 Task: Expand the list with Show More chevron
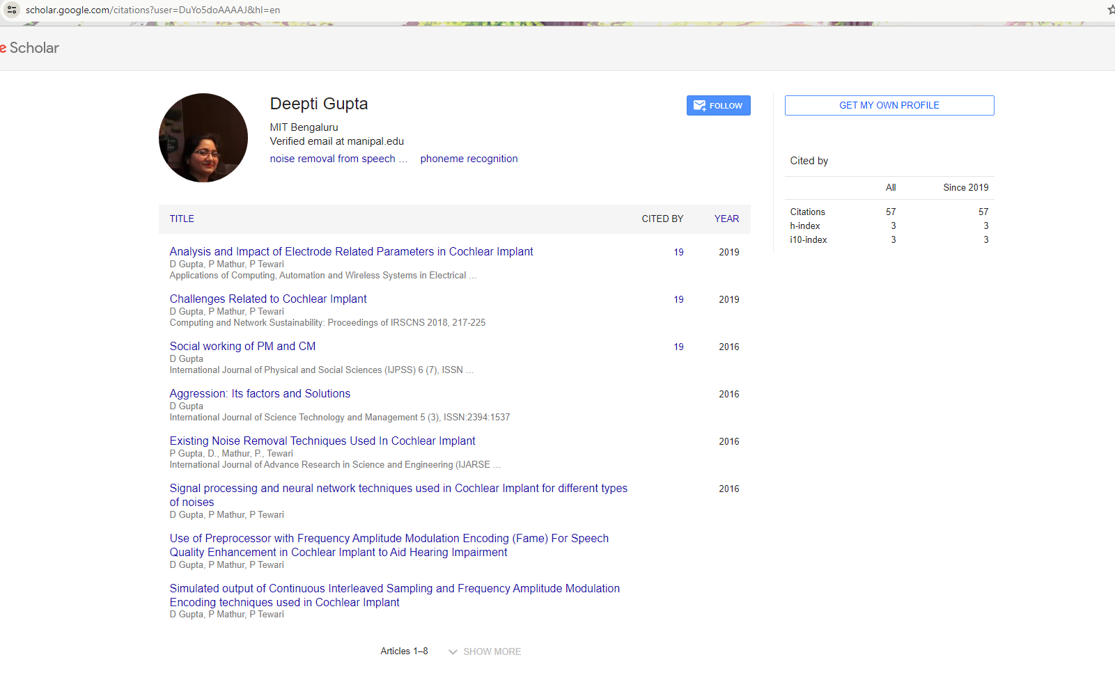(x=485, y=651)
